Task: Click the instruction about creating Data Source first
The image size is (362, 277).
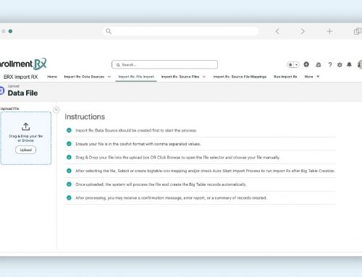Action: (136, 130)
